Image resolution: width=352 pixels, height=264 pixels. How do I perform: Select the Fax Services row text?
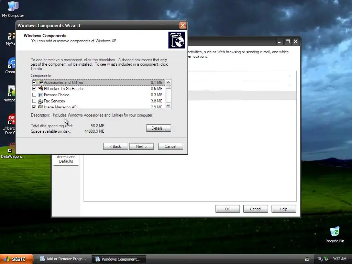(x=54, y=101)
